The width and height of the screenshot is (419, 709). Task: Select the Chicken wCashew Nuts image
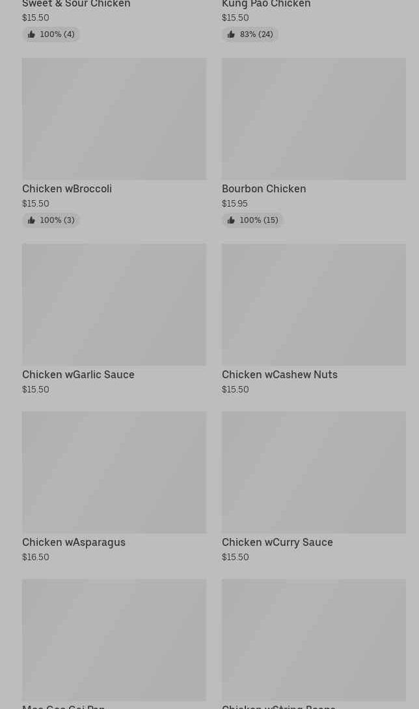[314, 305]
